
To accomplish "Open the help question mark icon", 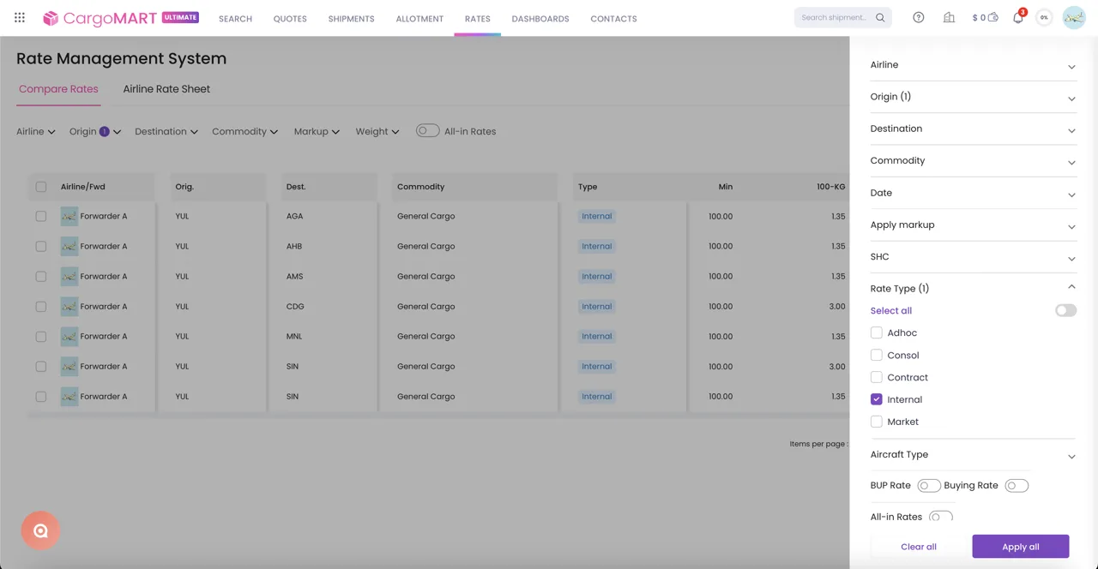I will (919, 17).
